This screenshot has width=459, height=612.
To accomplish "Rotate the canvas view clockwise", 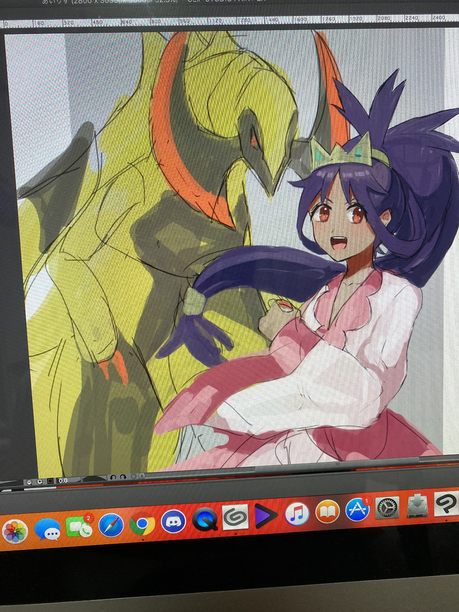I will tap(123, 477).
